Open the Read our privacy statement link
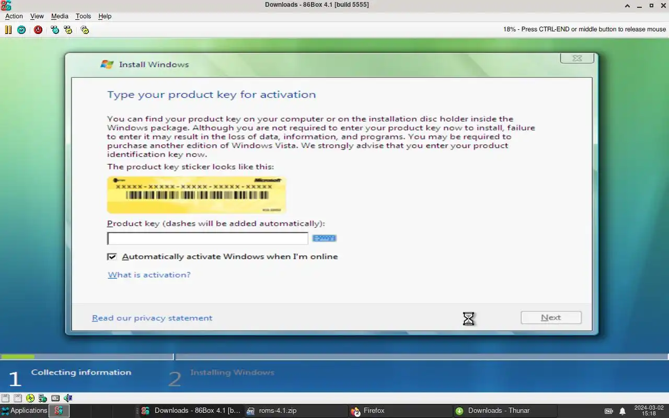Image resolution: width=669 pixels, height=418 pixels. [152, 318]
